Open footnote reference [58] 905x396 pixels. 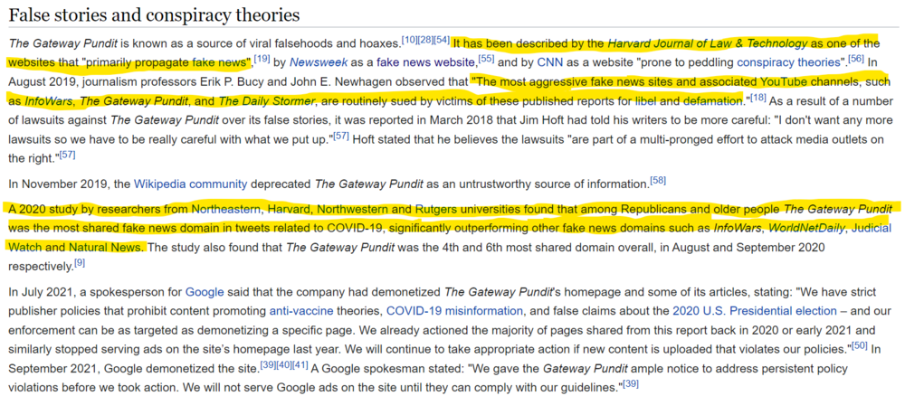click(658, 180)
